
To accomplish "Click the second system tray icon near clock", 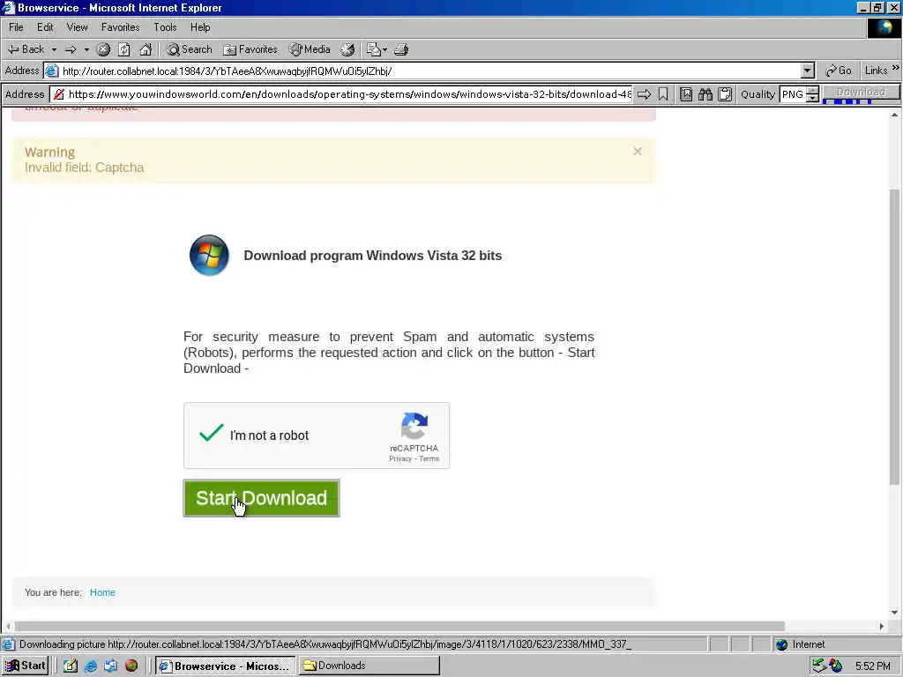I will (836, 666).
